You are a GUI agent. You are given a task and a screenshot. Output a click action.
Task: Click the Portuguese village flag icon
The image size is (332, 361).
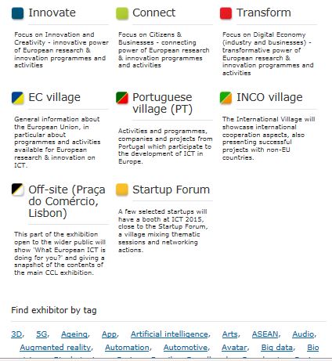122,98
